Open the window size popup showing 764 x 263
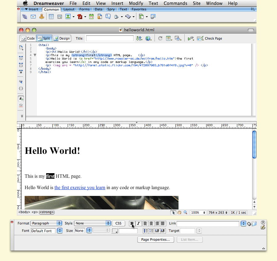This screenshot has width=277, height=261. coord(218,212)
